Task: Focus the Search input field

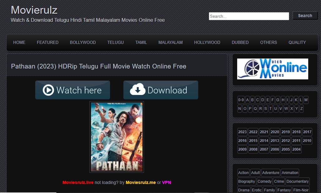Action: 249,16
